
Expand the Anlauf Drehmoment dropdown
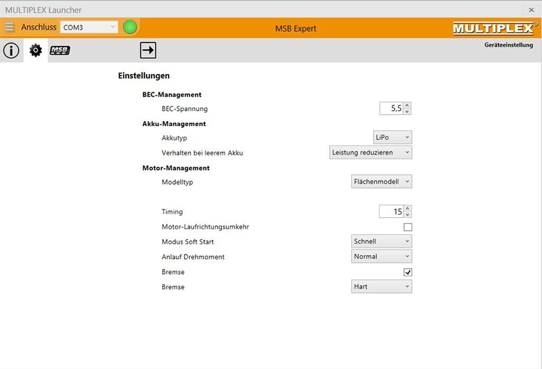[381, 257]
